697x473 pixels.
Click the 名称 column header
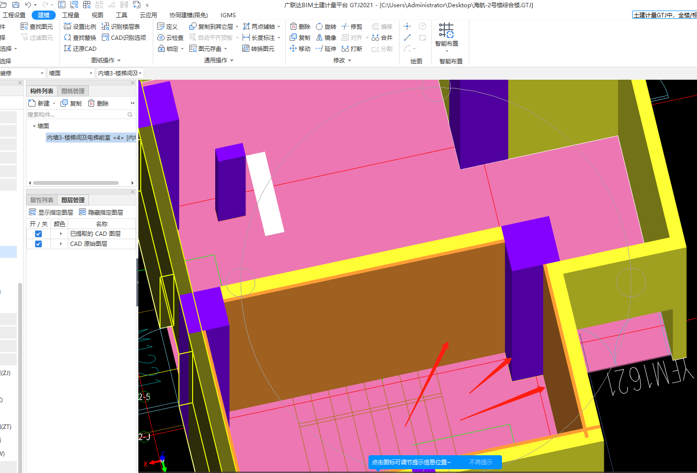coord(102,224)
